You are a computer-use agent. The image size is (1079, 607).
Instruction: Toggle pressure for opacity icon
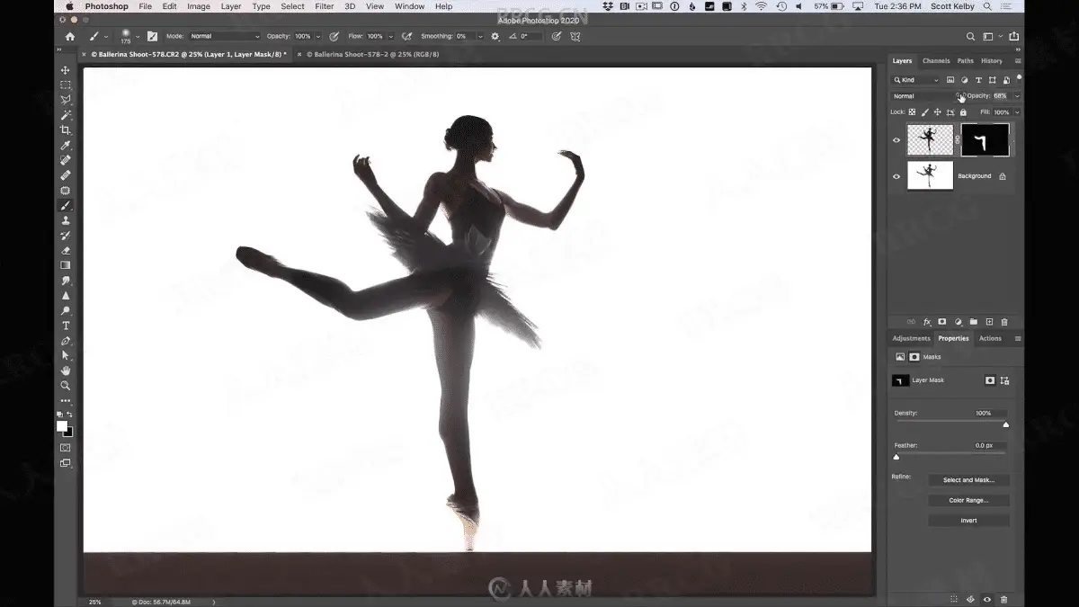coord(334,37)
